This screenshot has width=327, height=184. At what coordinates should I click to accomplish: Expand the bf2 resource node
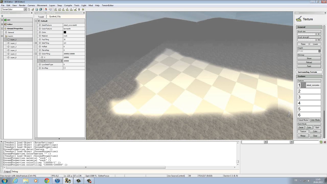point(2,20)
